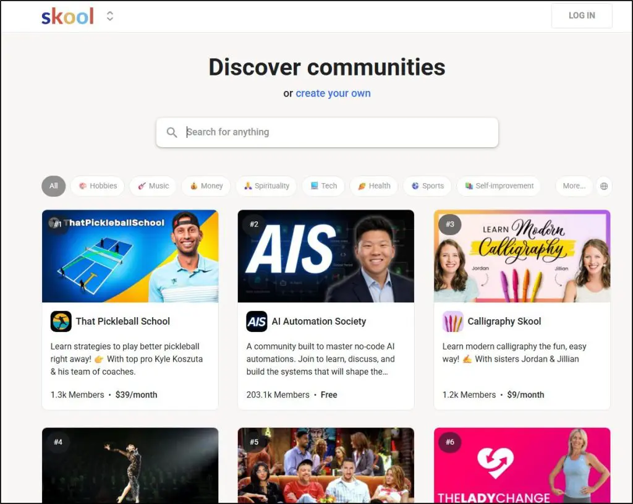Image resolution: width=633 pixels, height=504 pixels.
Task: Open the Calligraphy Skool banner thumbnail
Action: tap(522, 256)
